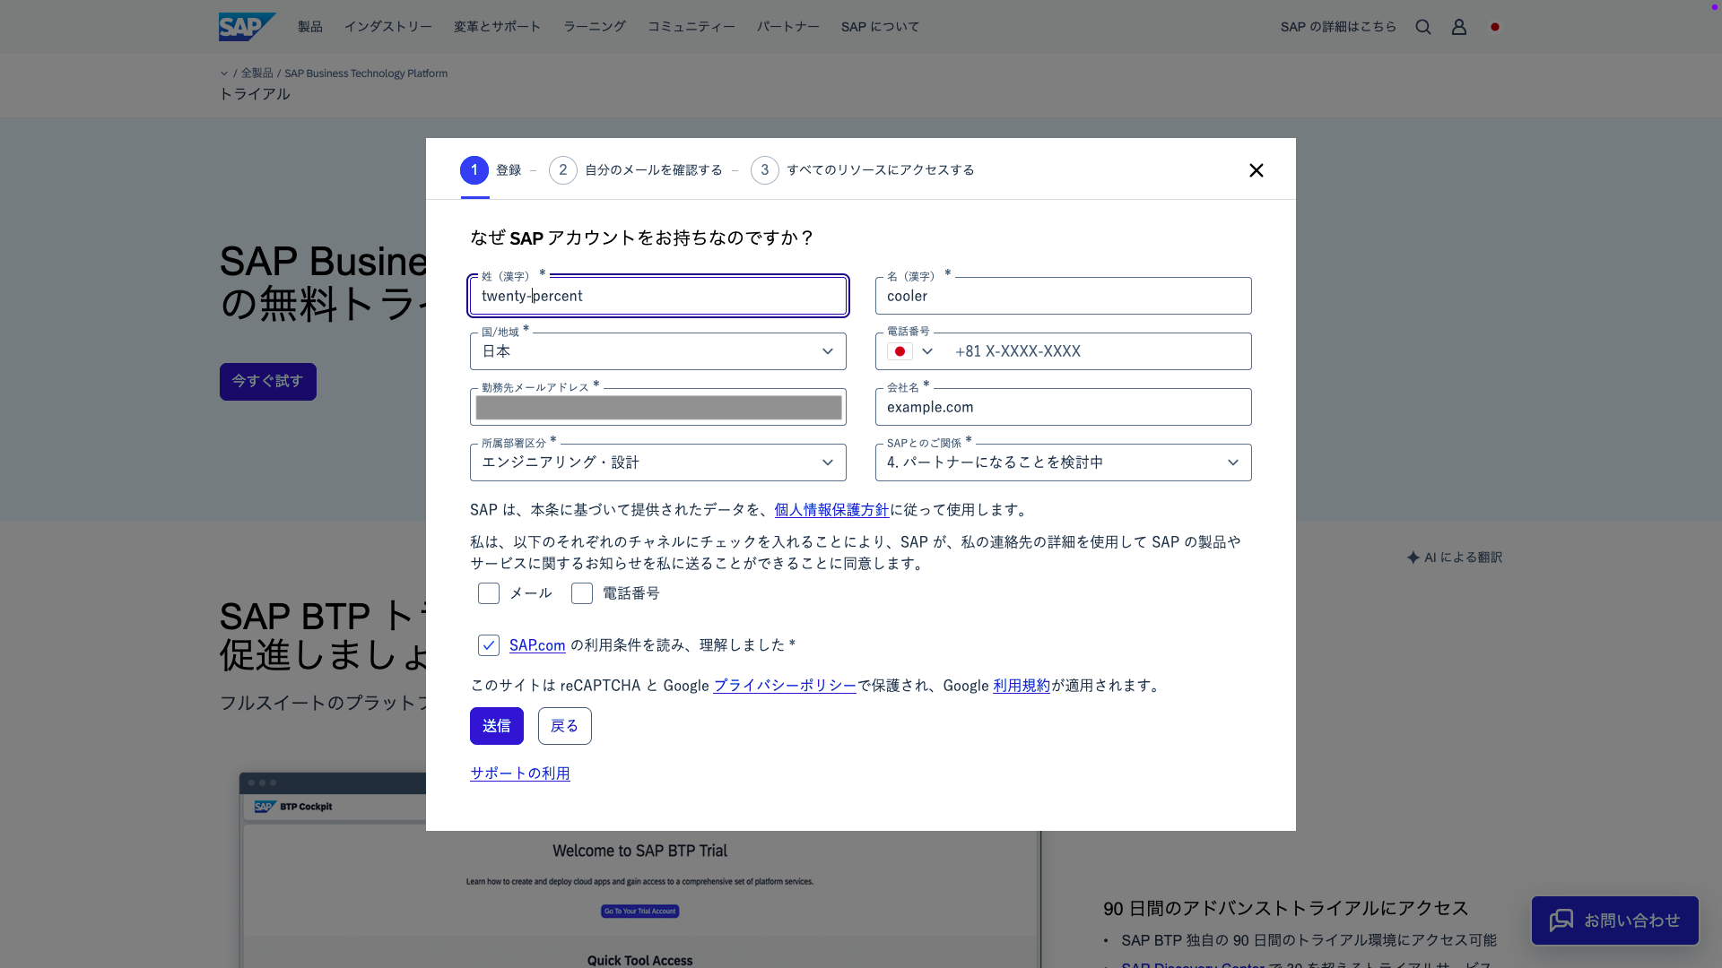This screenshot has width=1722, height=968.
Task: Uncheck the SAP.com terms agreement checkbox
Action: pos(489,645)
